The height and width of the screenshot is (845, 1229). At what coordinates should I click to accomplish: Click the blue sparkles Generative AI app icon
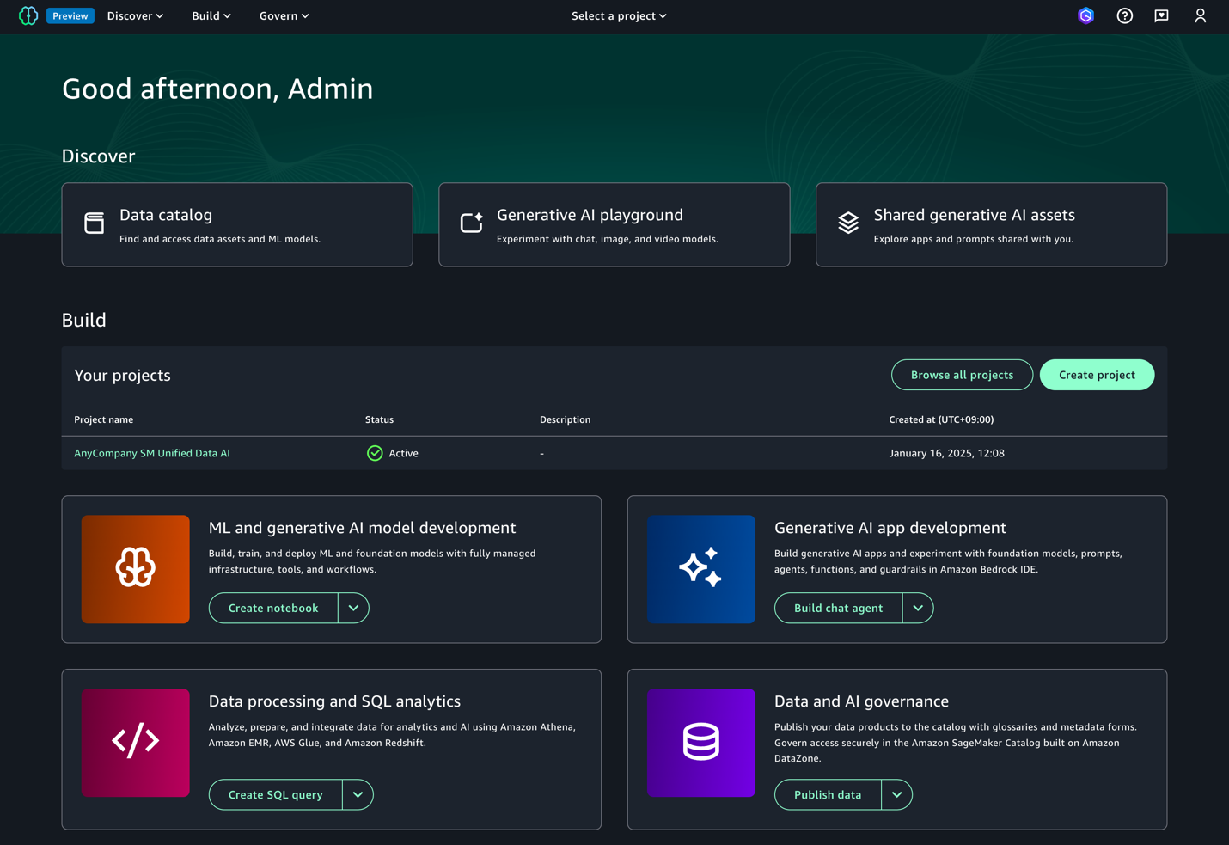click(x=701, y=569)
